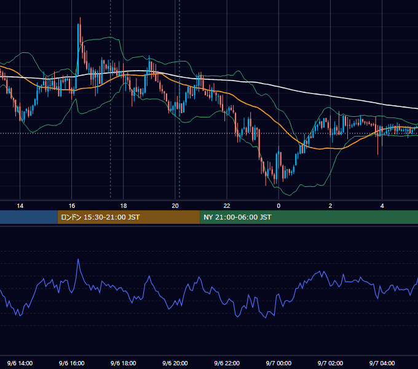Click the 22 hour label on price chart axis
This screenshot has width=418, height=369.
pos(227,206)
